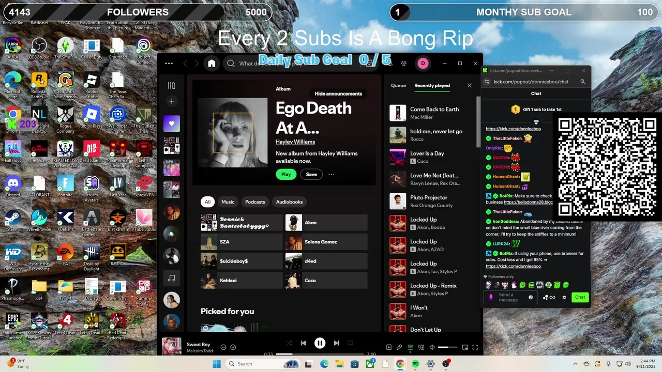Select the Audiobooks filter chip

pos(290,202)
